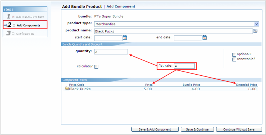Check the calculate? checkbox
The height and width of the screenshot is (135, 266).
[96, 67]
